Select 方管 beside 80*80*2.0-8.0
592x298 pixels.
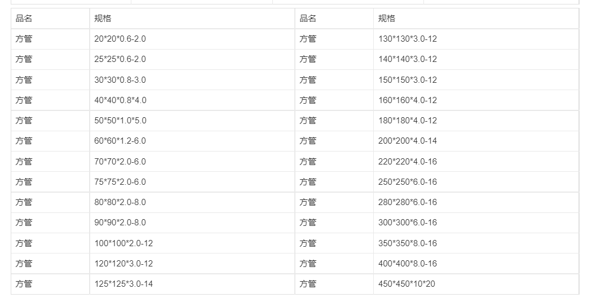[x=24, y=202]
